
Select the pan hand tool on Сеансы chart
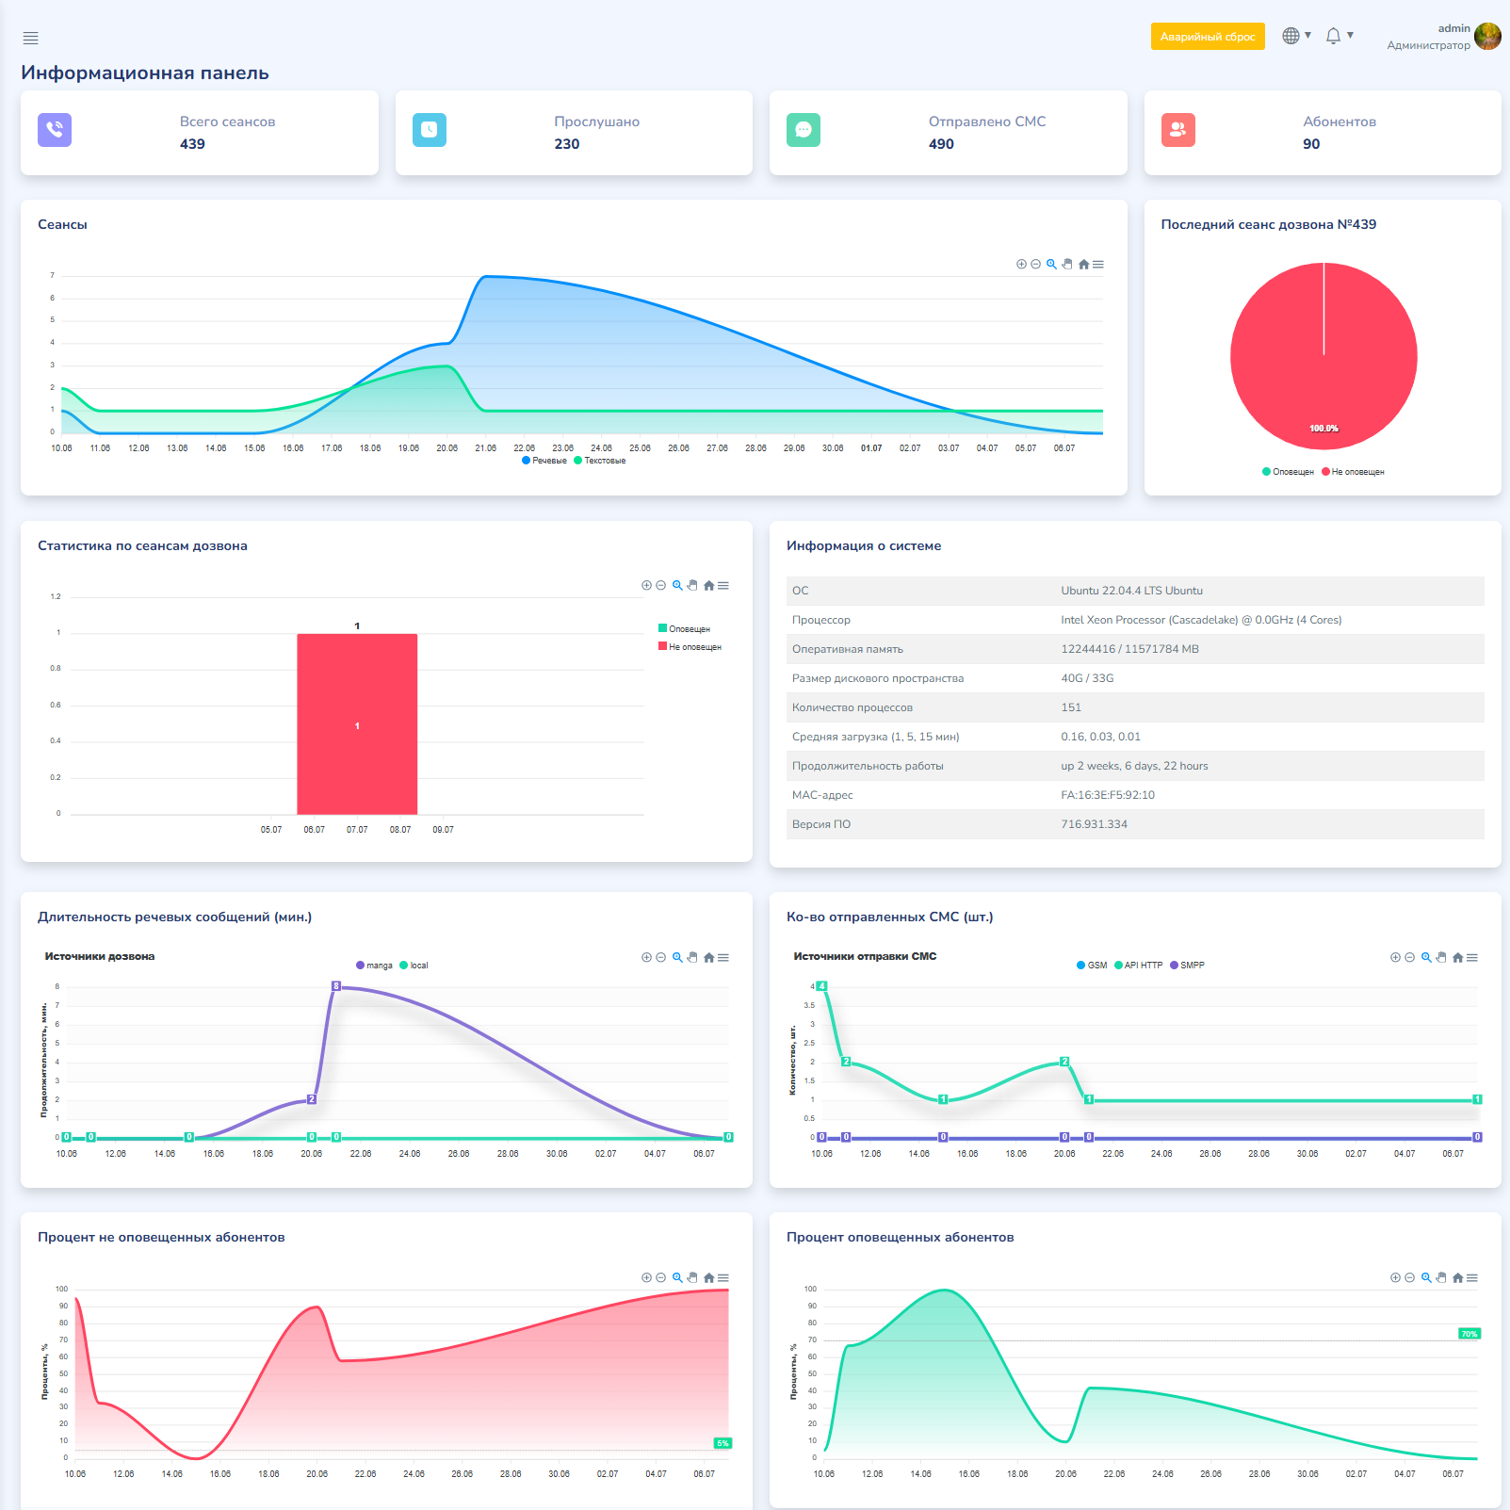coord(1067,265)
